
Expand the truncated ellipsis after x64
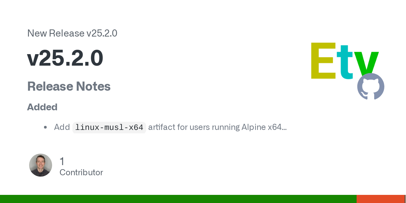[284, 129]
